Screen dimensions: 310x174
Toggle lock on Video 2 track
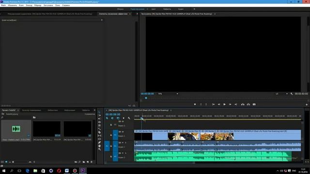(x=111, y=125)
